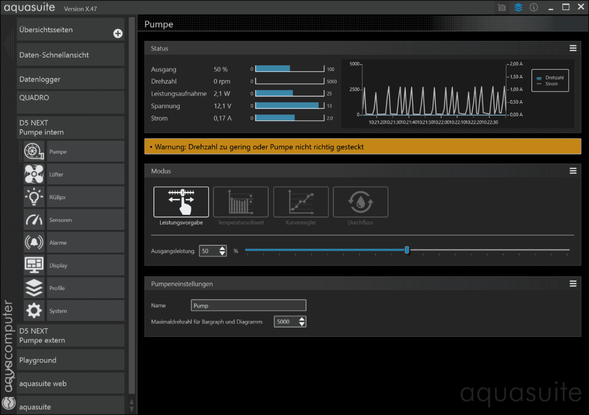Select the Alarme menu entry label

coord(58,243)
